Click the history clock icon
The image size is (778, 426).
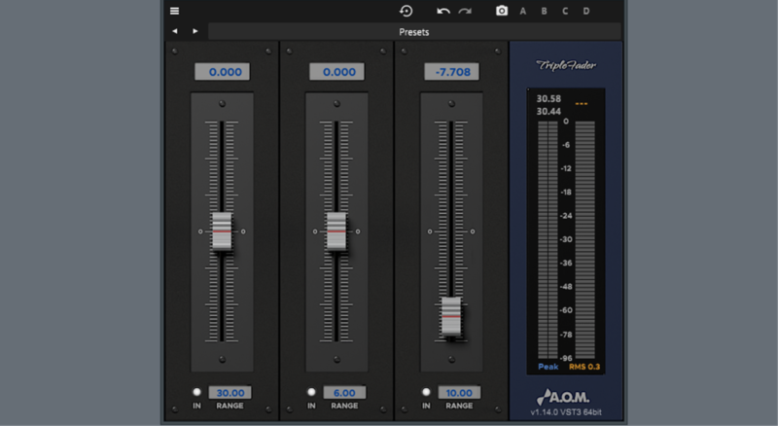407,11
